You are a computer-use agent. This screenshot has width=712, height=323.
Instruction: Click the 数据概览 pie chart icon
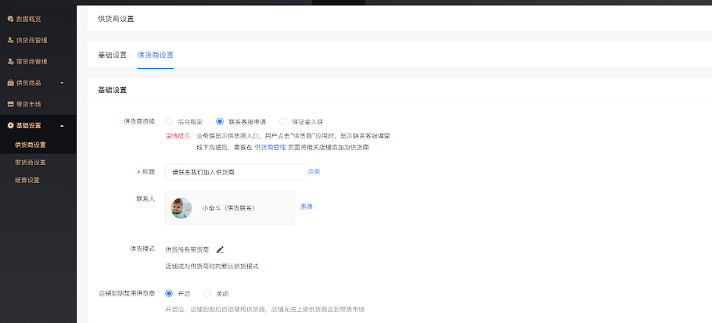[x=10, y=19]
